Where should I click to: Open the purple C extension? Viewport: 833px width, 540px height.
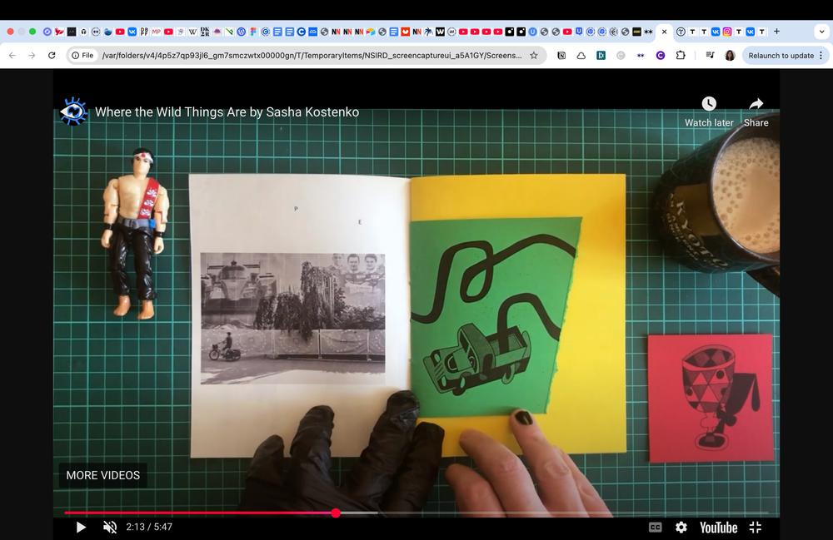click(x=661, y=55)
